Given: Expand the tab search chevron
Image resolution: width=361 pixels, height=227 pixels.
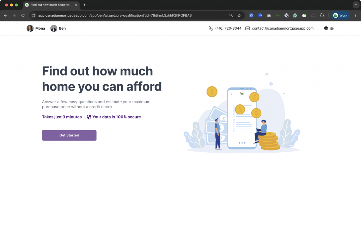Looking at the screenshot, I should pyautogui.click(x=355, y=5).
